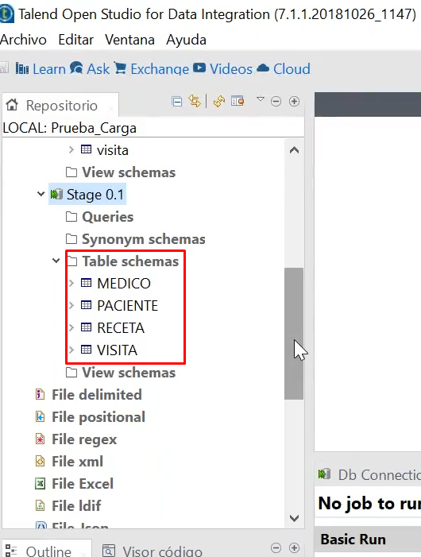Select the Table schemas folder
Image resolution: width=421 pixels, height=557 pixels.
pyautogui.click(x=123, y=261)
